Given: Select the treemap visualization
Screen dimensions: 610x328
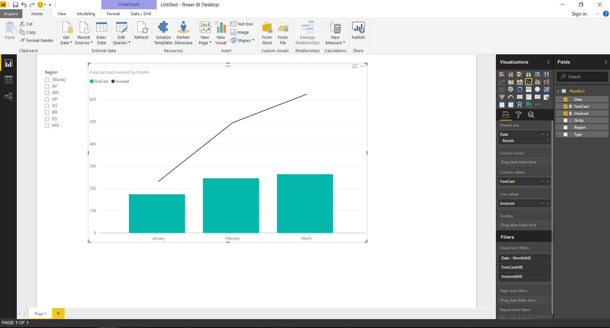Looking at the screenshot, I should 529,89.
